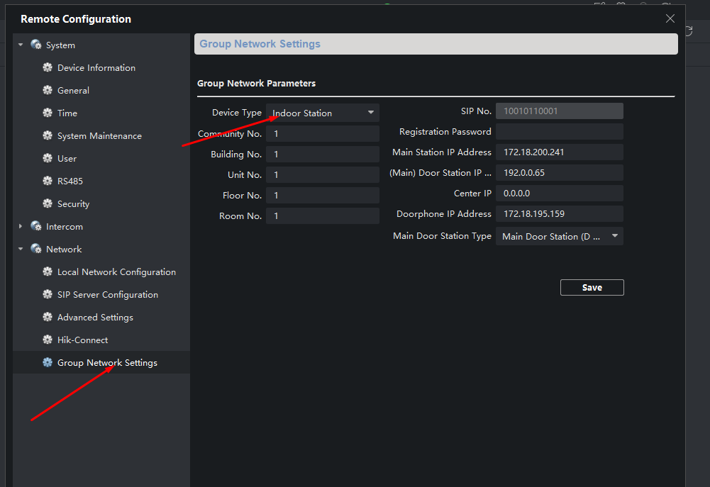Click the gear icon beside General
This screenshot has height=487, width=710.
pyautogui.click(x=48, y=90)
